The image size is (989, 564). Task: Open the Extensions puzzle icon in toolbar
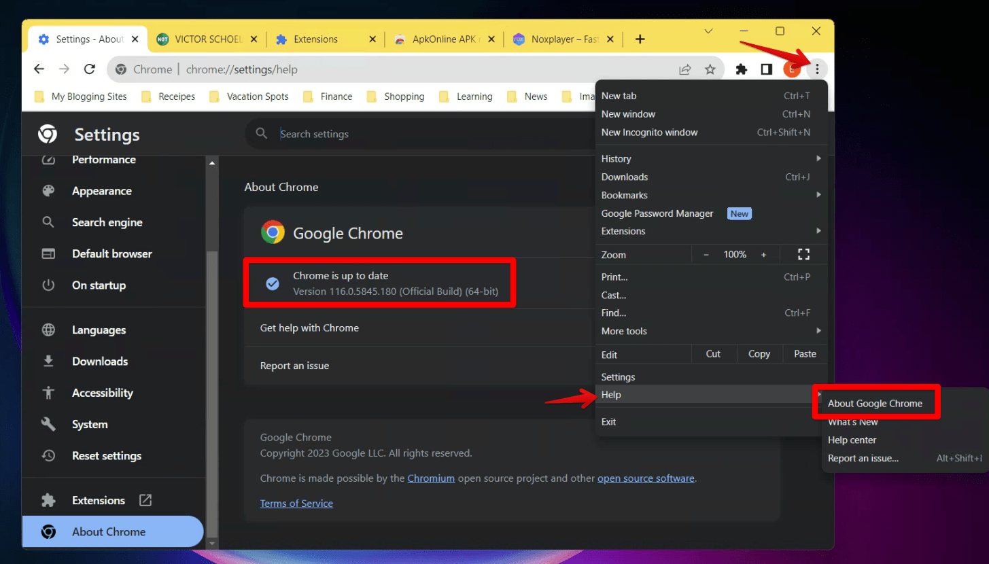click(742, 69)
